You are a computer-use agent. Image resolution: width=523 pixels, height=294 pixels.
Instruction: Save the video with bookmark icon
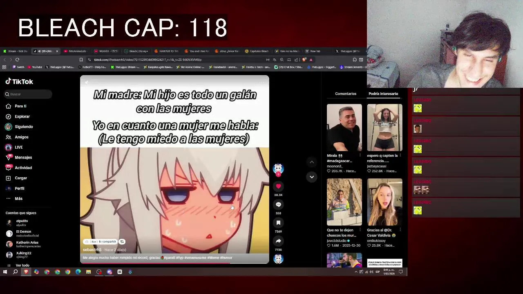(278, 223)
